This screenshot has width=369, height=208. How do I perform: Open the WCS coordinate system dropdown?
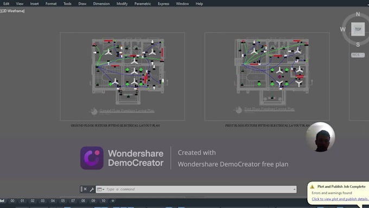(358, 55)
